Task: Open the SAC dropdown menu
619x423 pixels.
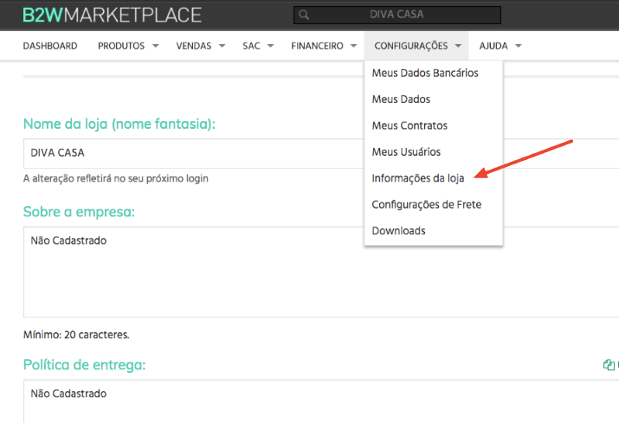Action: click(x=258, y=46)
